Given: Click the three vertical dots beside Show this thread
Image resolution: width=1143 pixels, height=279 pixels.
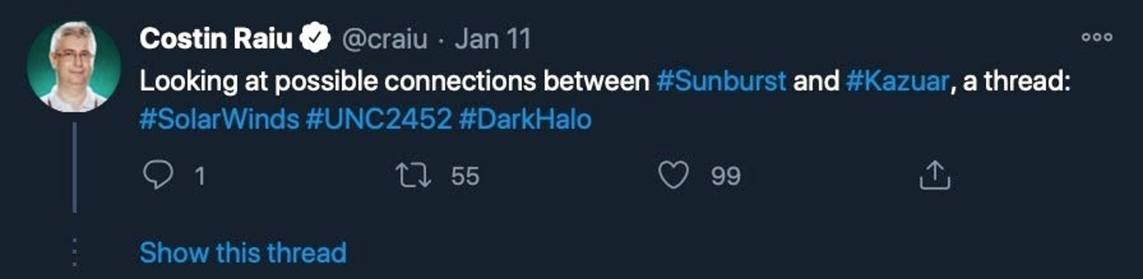Looking at the screenshot, I should tap(74, 253).
